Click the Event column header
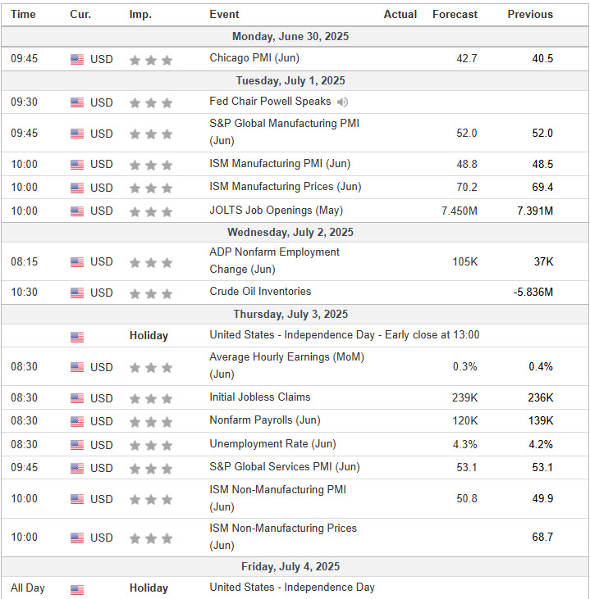 coord(224,14)
